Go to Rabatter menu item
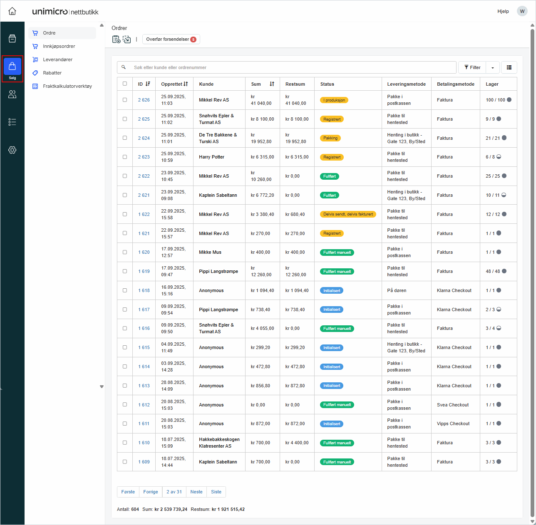536x525 pixels. coord(52,73)
